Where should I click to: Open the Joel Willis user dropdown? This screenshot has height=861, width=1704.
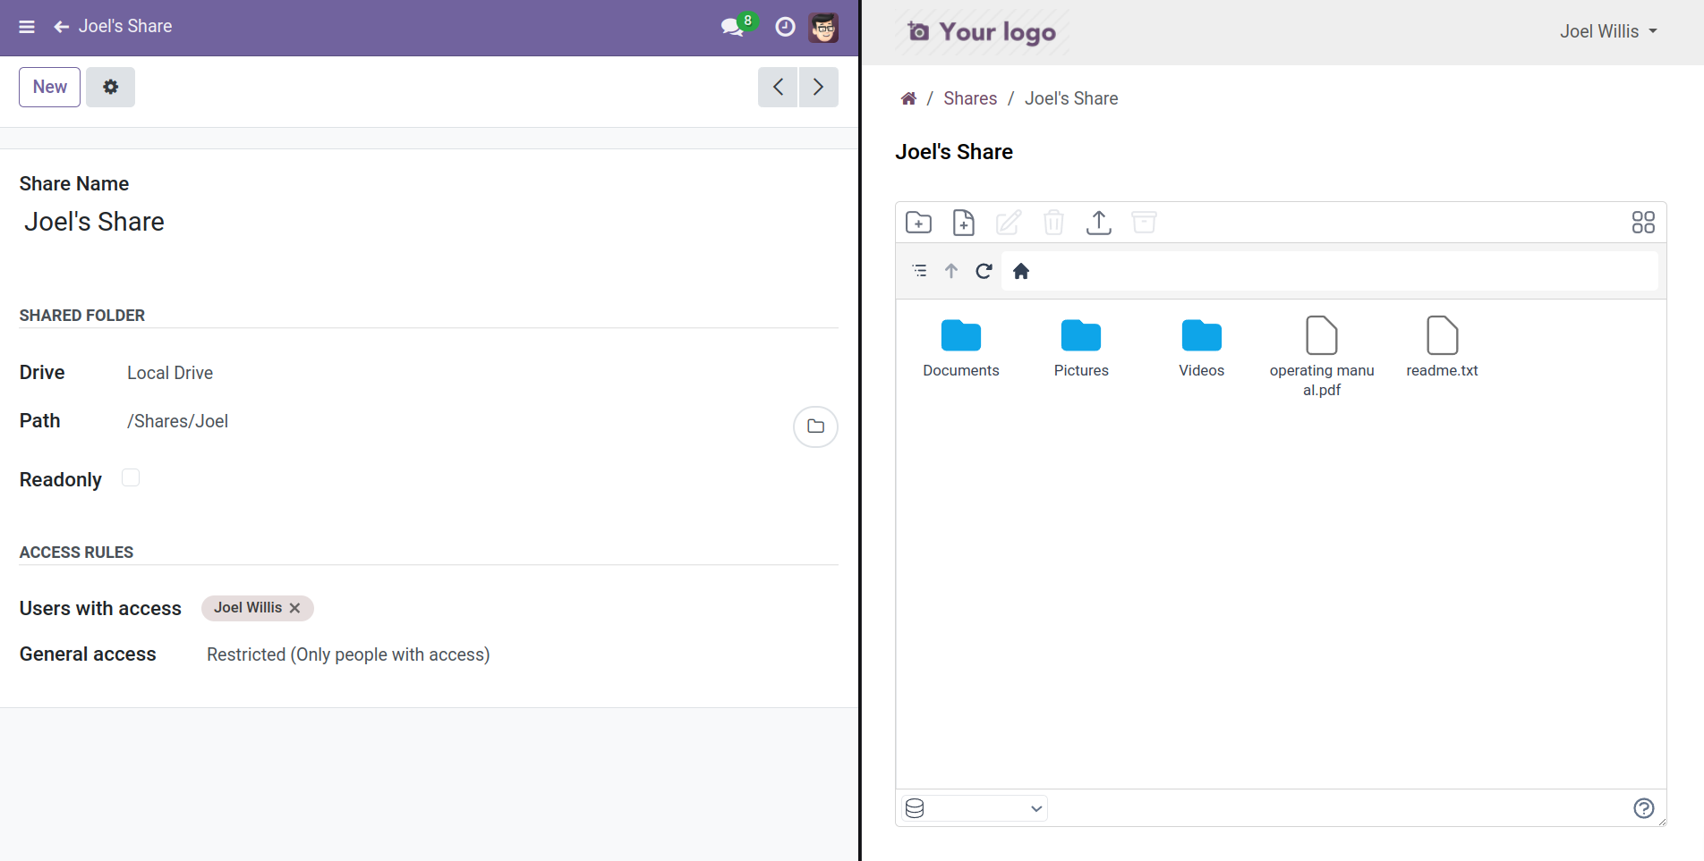[1608, 31]
